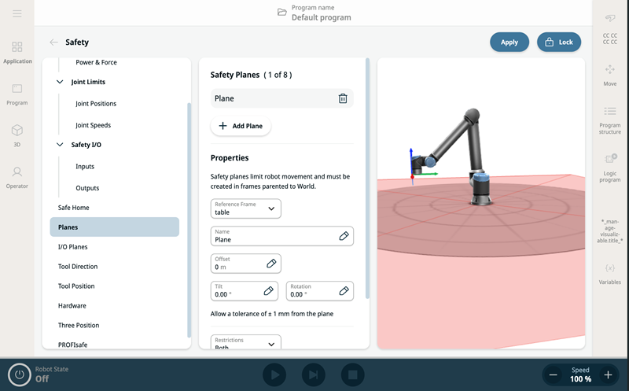This screenshot has width=629, height=391.
Task: Click the safety menu scrollbar
Action: [189, 220]
